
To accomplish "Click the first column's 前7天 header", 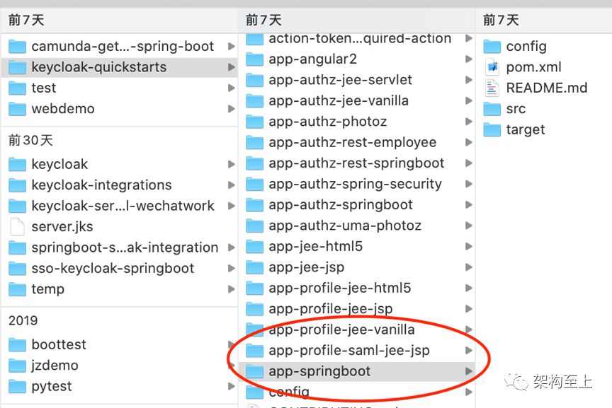I will point(26,20).
